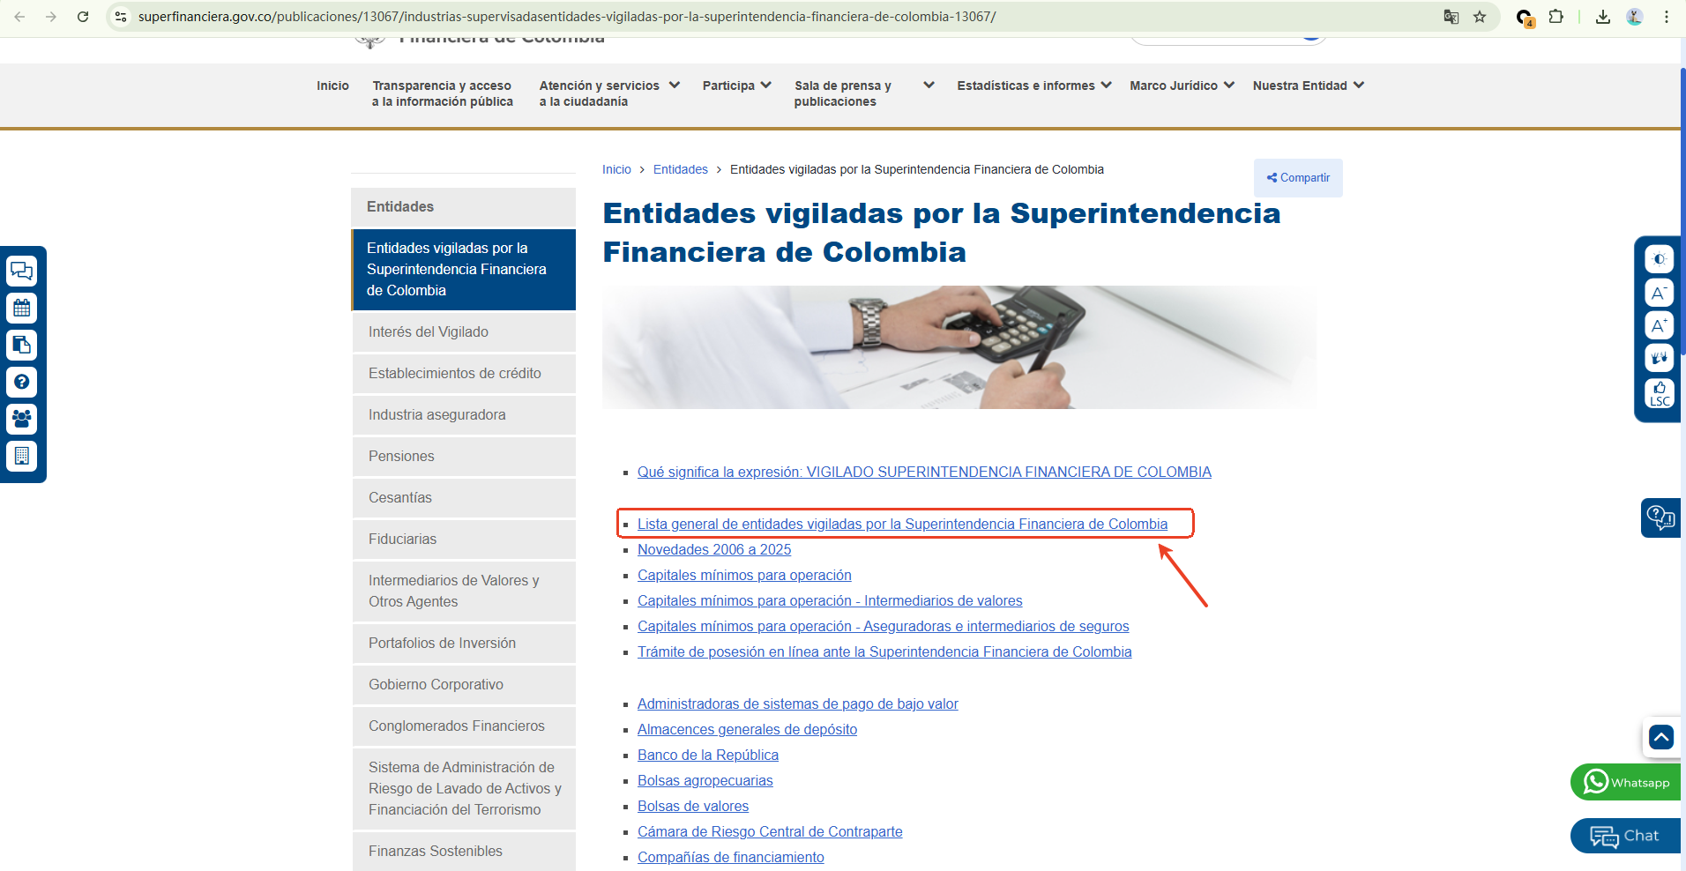This screenshot has width=1686, height=871.
Task: Expand the Marco Jurídico dropdown
Action: [1182, 86]
